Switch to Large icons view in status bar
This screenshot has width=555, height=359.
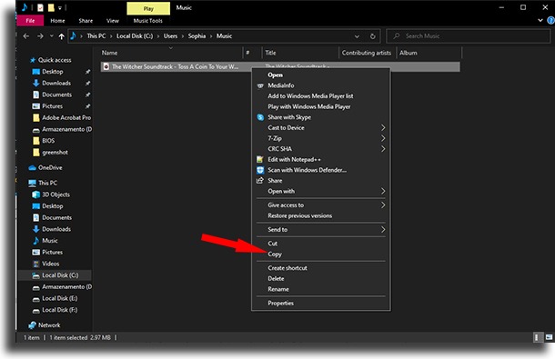549,337
